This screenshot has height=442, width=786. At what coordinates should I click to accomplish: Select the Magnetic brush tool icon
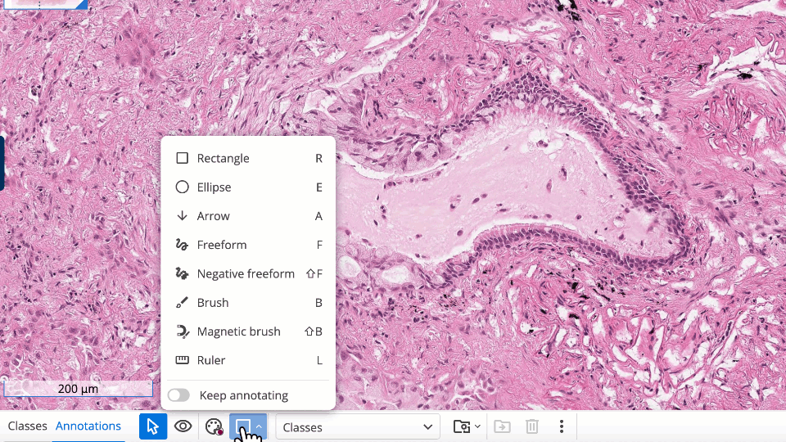click(182, 331)
